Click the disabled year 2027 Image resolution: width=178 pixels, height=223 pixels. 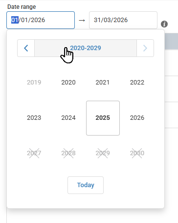pos(34,153)
